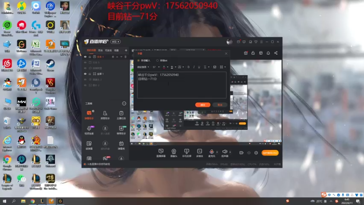364x205 pixels.
Task: Apply bold formatting in subtitle dialog
Action: pos(188,67)
